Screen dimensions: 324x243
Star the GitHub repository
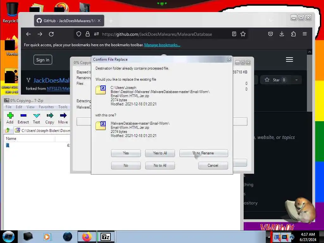coord(276,80)
